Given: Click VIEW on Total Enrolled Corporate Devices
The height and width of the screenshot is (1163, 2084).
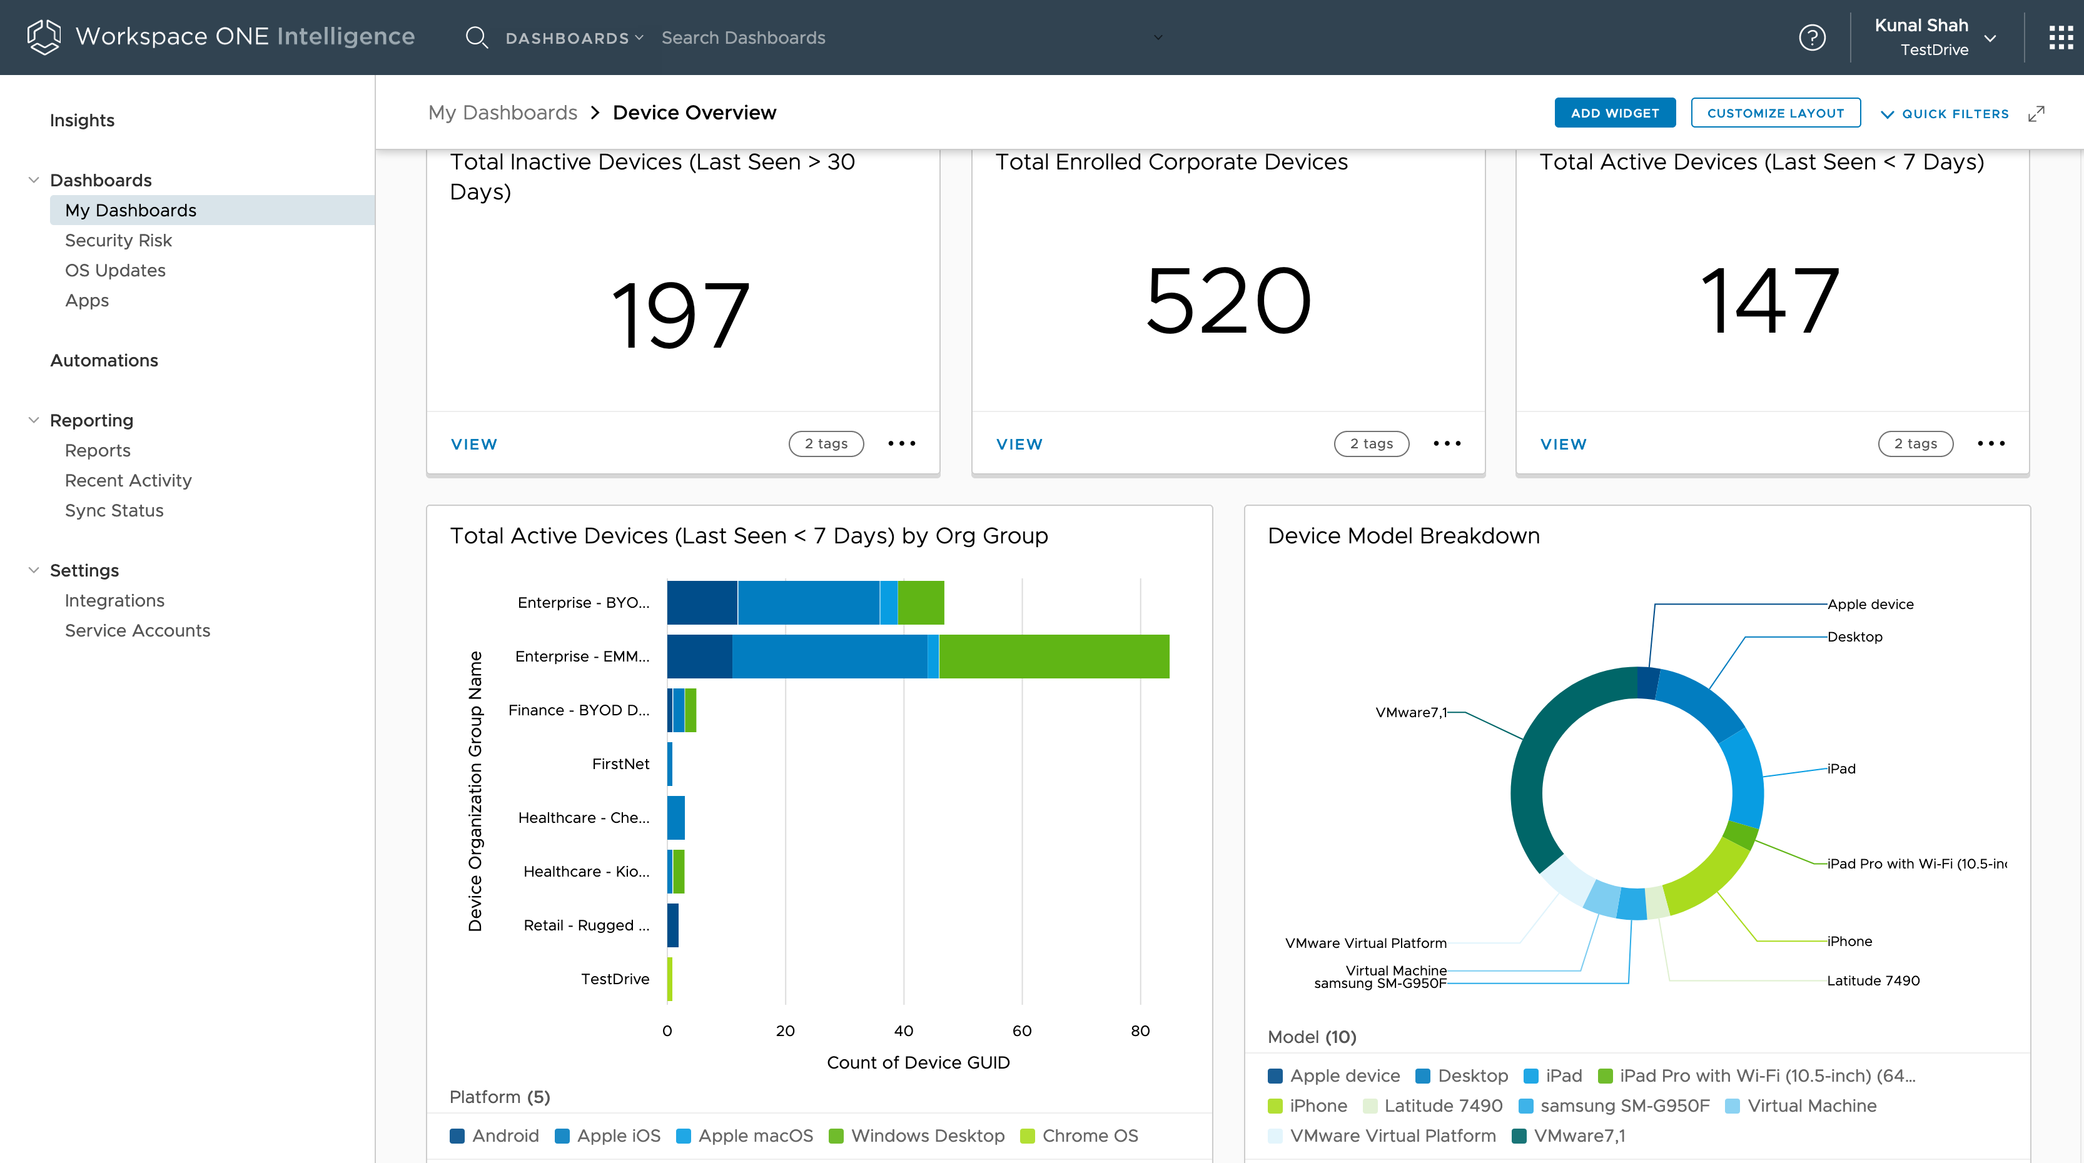Looking at the screenshot, I should [x=1019, y=443].
